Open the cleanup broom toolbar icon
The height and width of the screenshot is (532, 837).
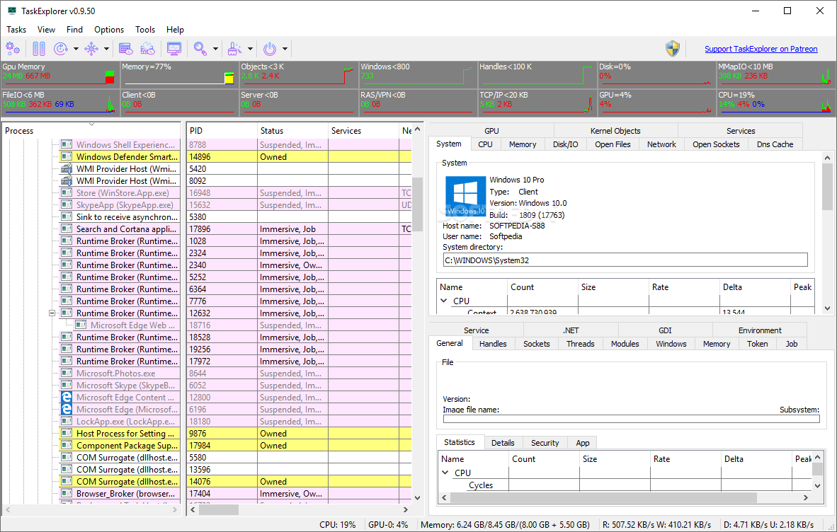coord(233,48)
